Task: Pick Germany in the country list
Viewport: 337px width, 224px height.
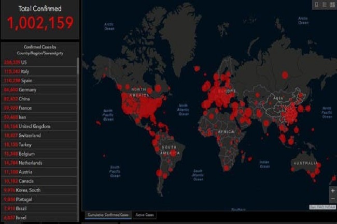Action: click(31, 90)
